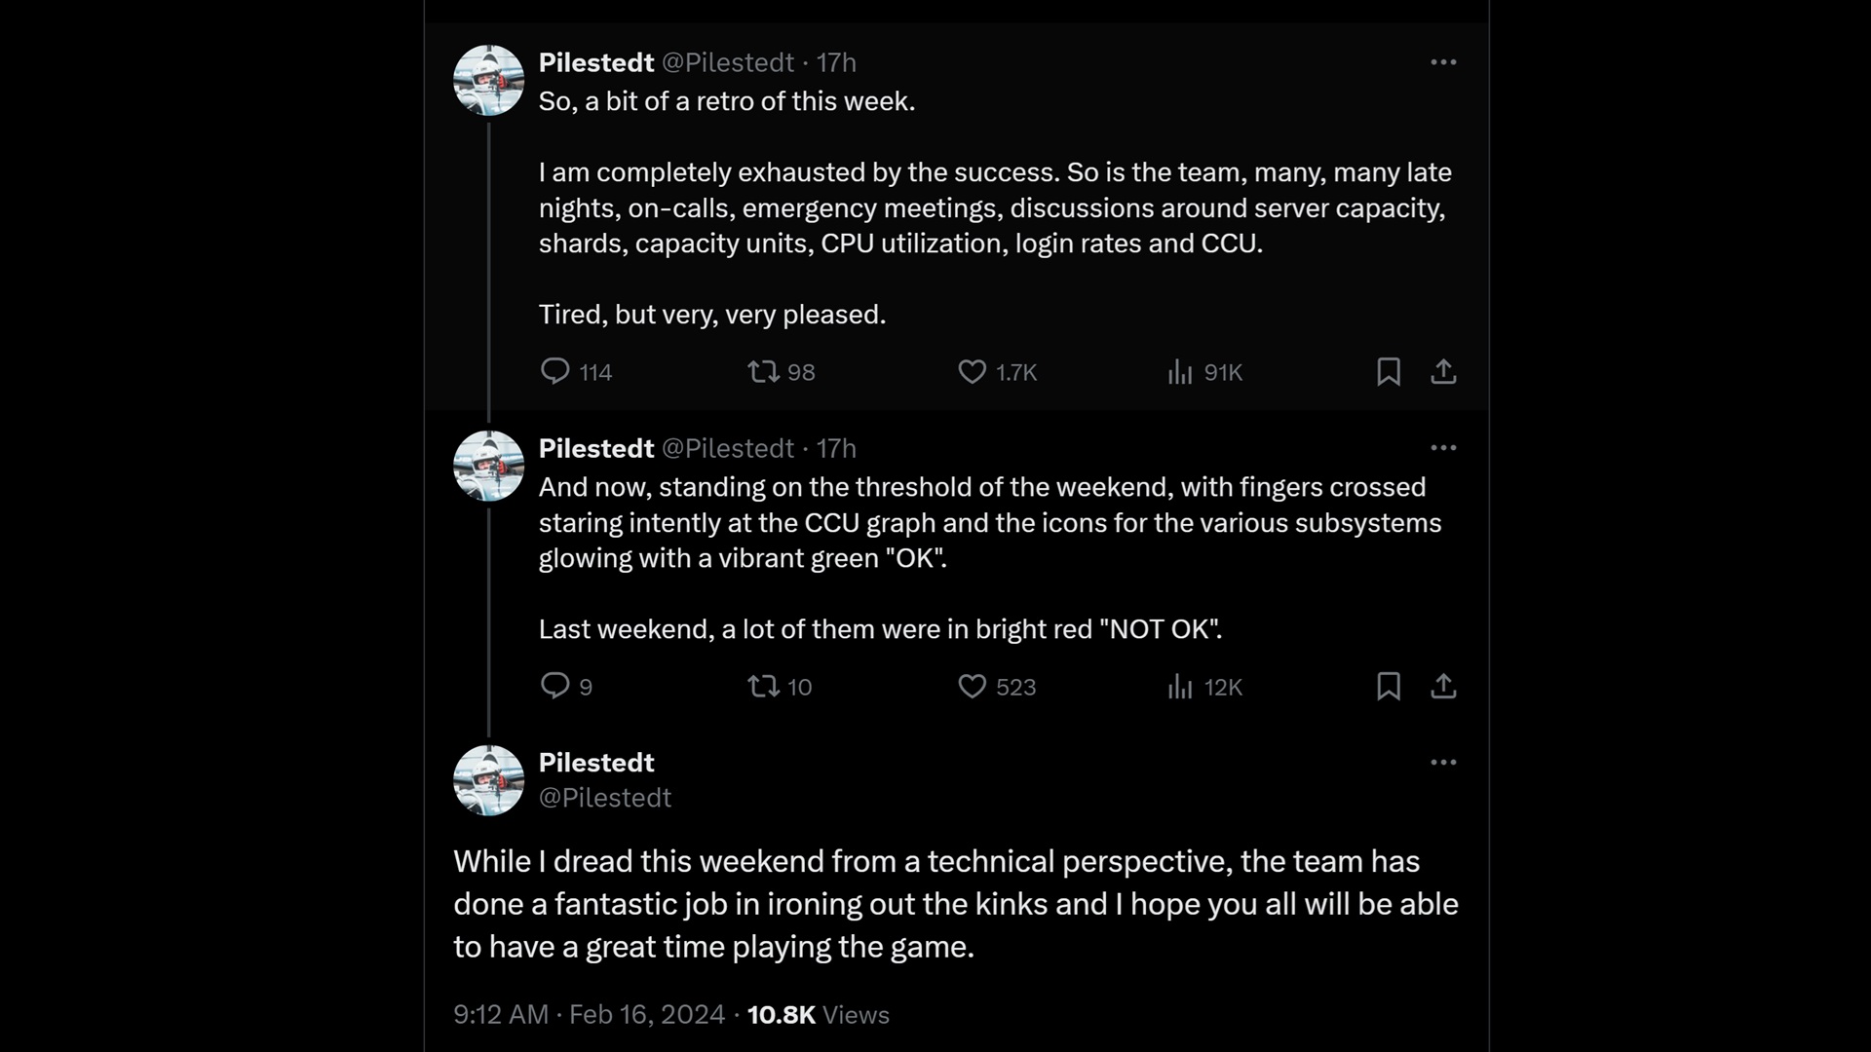Open the more options menu on the second tweet
The height and width of the screenshot is (1052, 1871).
pyautogui.click(x=1444, y=448)
